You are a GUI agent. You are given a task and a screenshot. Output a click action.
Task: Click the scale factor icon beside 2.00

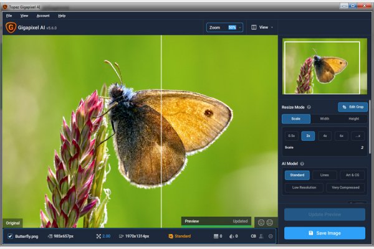98,236
